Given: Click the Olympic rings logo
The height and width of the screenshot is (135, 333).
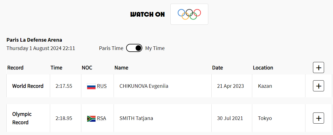Looking at the screenshot, I should pos(189,14).
